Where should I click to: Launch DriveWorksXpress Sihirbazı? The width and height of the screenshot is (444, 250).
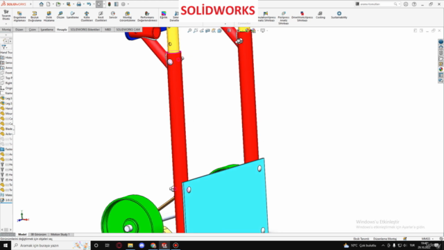click(x=302, y=17)
